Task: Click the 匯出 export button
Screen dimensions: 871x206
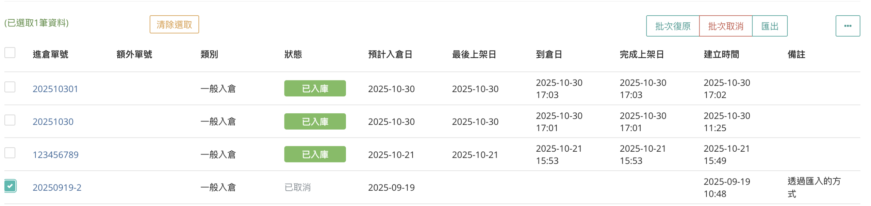Action: coord(769,26)
